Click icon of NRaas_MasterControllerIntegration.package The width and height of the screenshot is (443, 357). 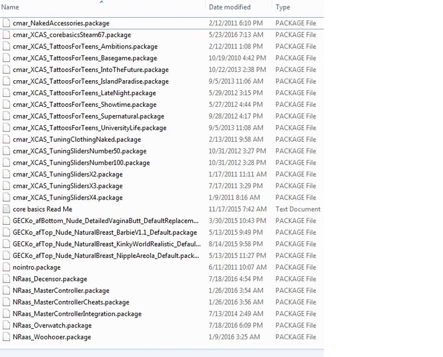(6, 314)
